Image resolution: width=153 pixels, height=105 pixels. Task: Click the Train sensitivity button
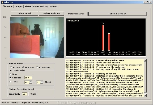coord(33,94)
